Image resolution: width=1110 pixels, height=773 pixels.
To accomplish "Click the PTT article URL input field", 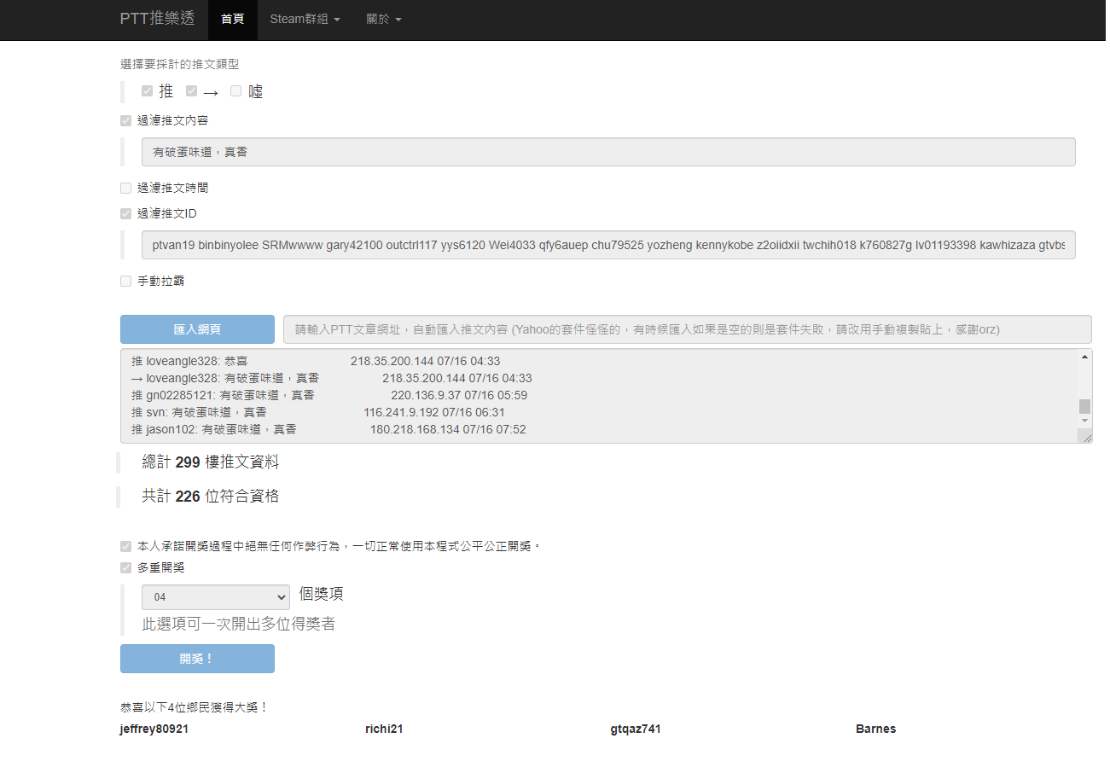I will (x=688, y=329).
